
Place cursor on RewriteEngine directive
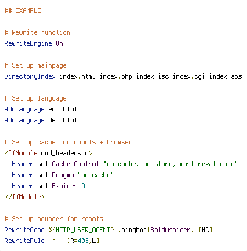pyautogui.click(x=28, y=44)
